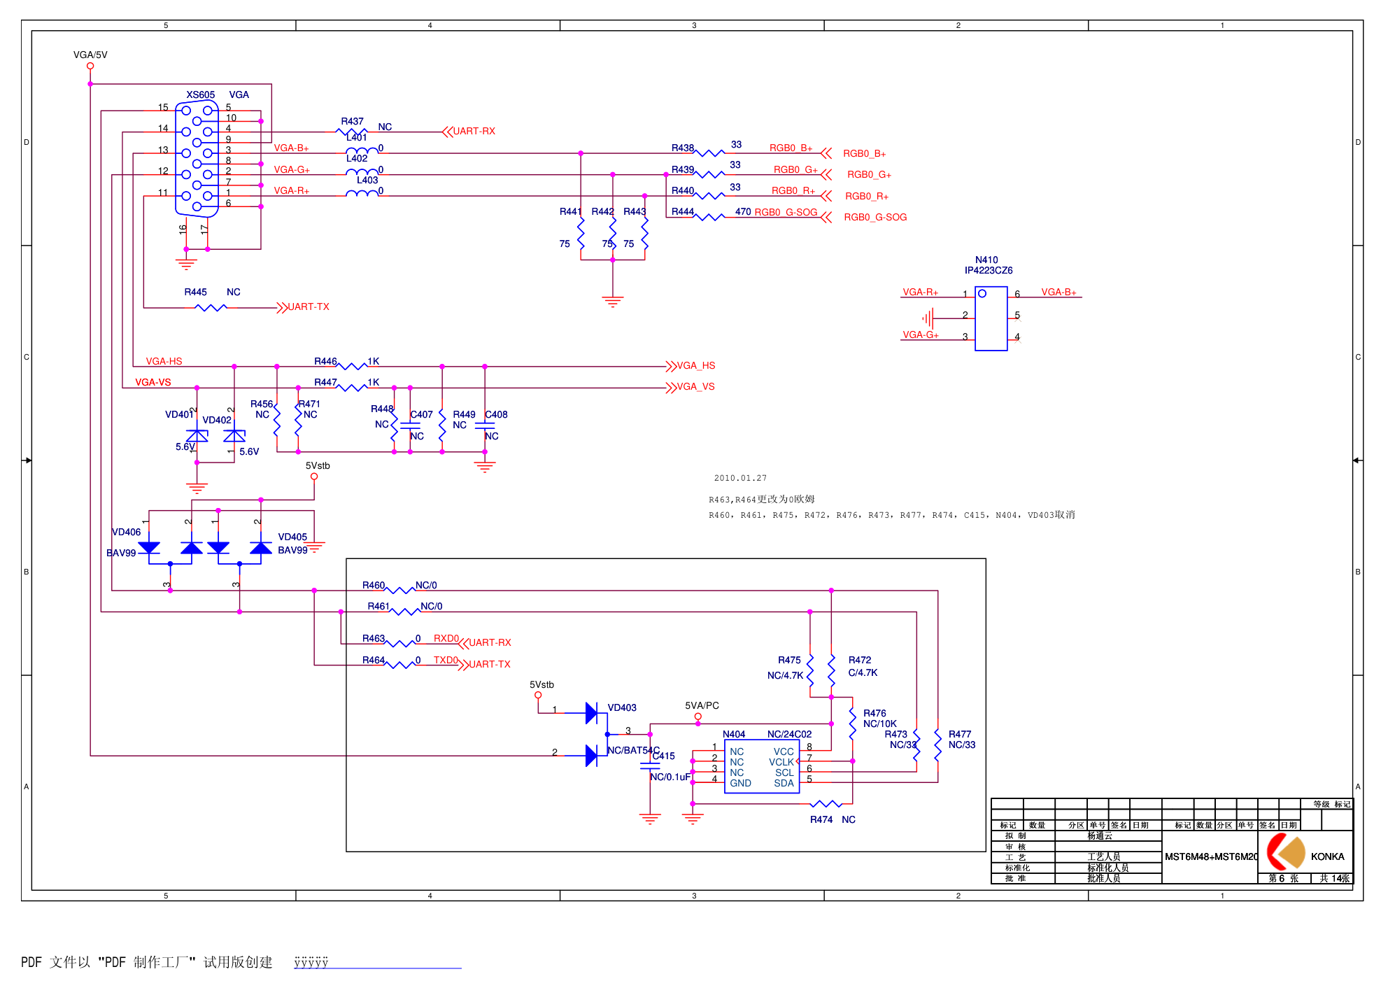Click the RXD0 net label

[x=446, y=638]
